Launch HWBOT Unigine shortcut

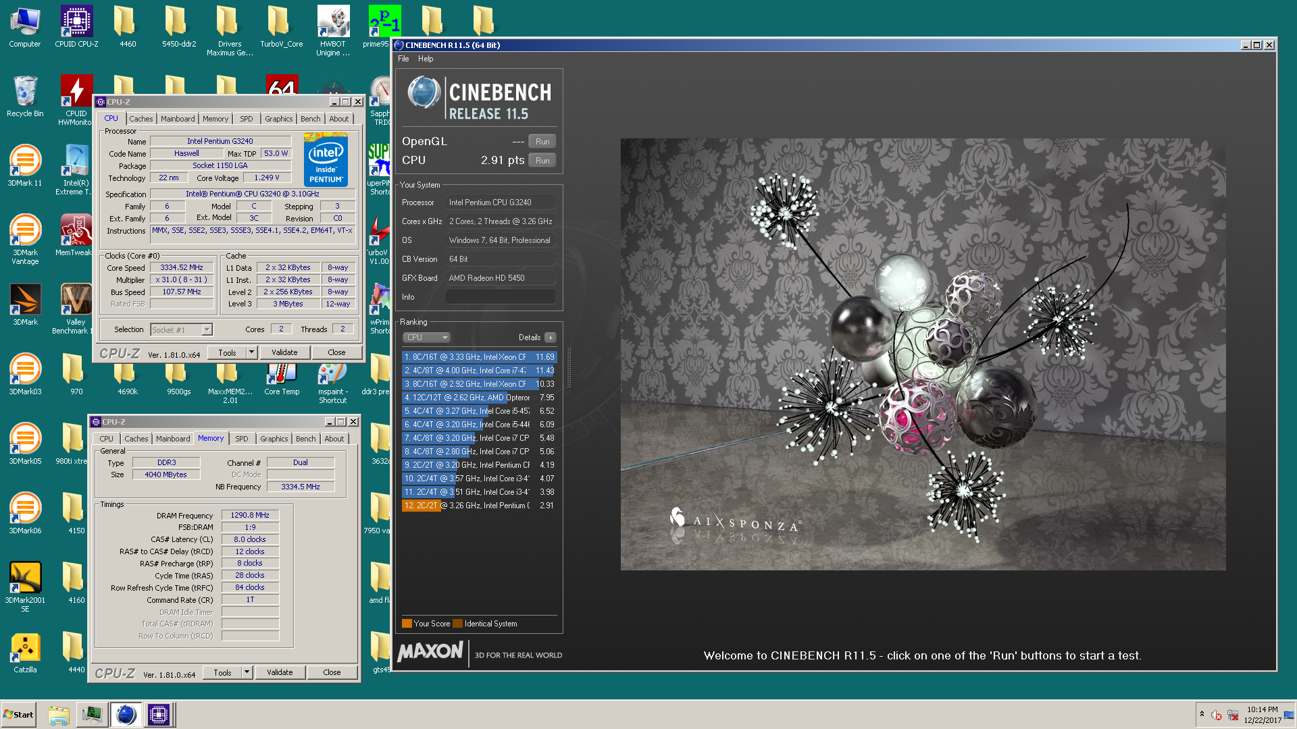[x=333, y=30]
